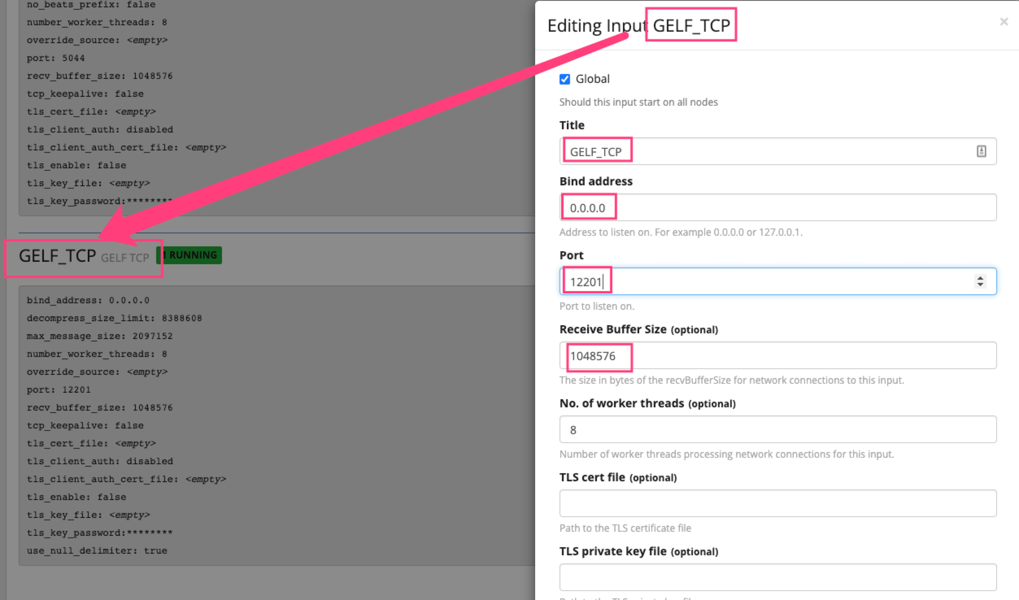Click the Bind address input field
Screen dimensions: 1019x600
coord(777,207)
